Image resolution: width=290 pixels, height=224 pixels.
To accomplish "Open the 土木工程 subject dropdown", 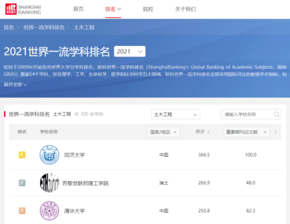I will pos(175,114).
